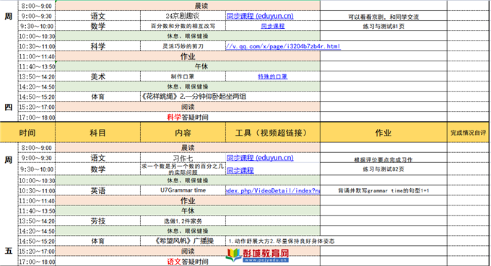Image resolution: width=491 pixels, height=266 pixels.
Task: Select the 作业 column header cell
Action: pos(383,133)
